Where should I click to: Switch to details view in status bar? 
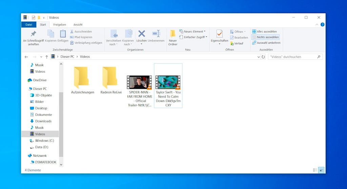(315, 170)
